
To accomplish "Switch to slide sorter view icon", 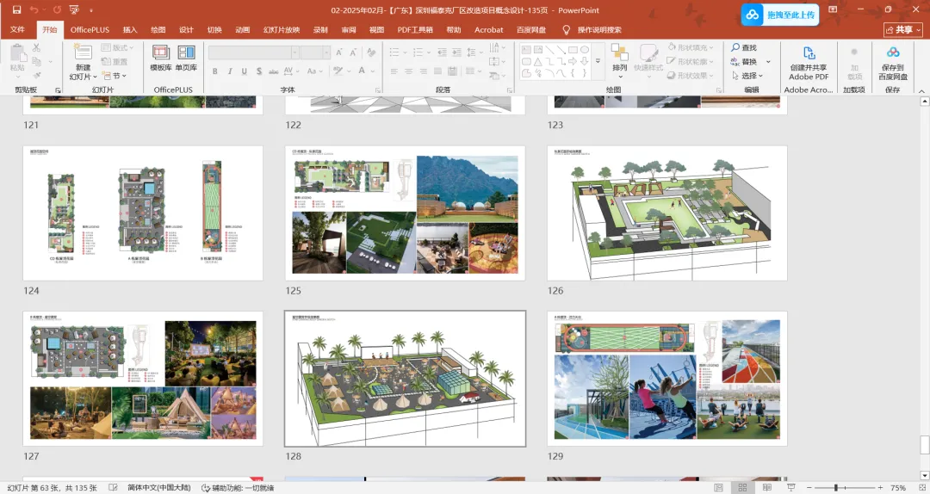I will pos(742,487).
